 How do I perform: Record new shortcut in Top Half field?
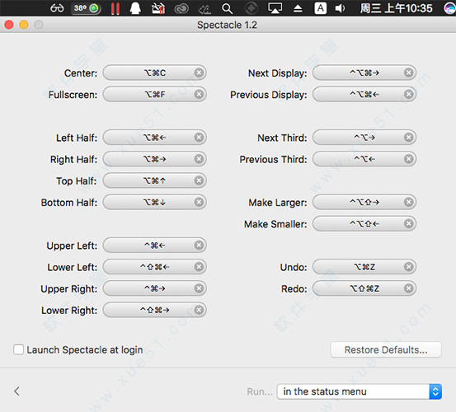pos(155,180)
